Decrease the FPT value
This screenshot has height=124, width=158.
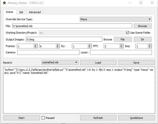(121, 47)
